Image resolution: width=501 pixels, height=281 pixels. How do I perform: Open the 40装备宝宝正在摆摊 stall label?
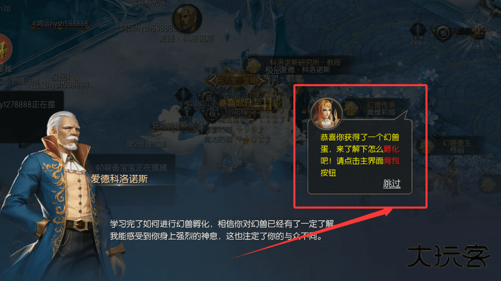(x=131, y=167)
